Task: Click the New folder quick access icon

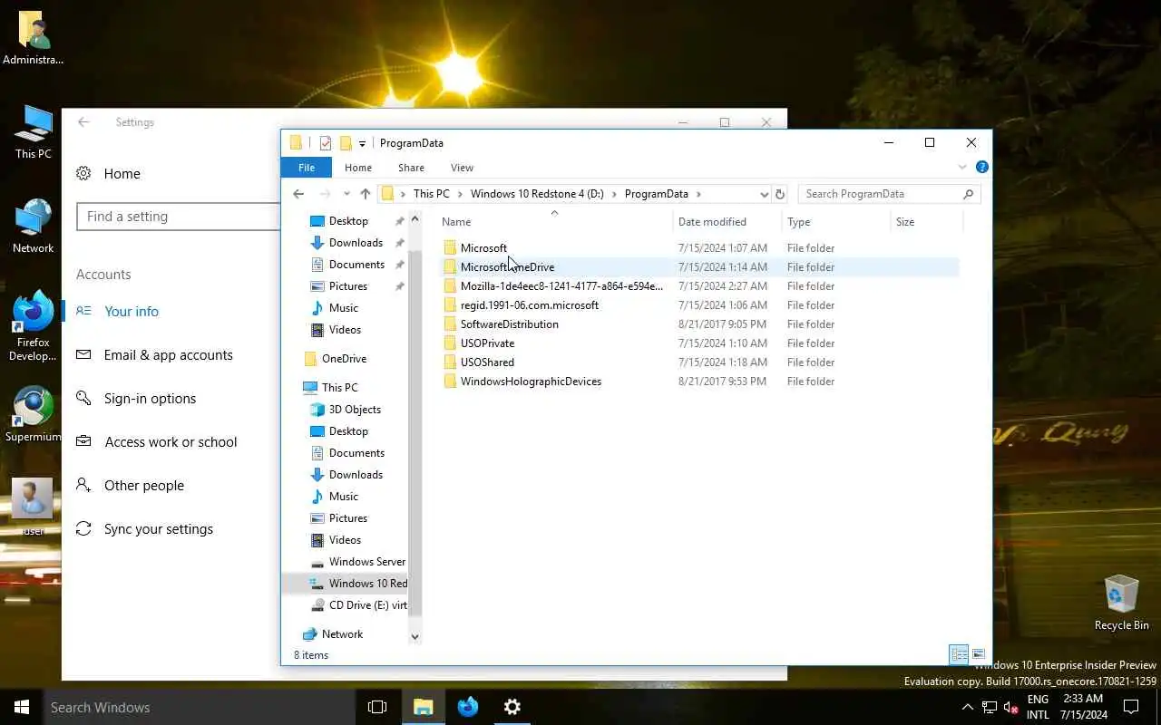Action: [x=346, y=143]
